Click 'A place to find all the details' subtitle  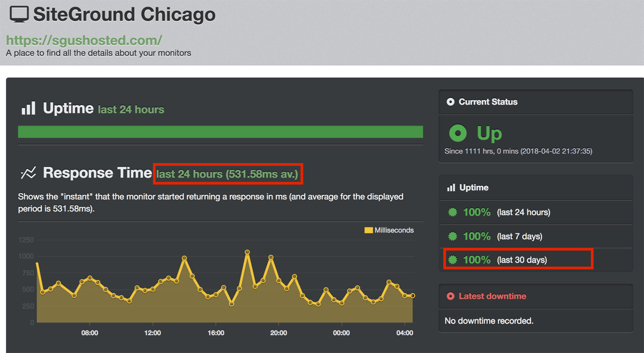click(99, 53)
